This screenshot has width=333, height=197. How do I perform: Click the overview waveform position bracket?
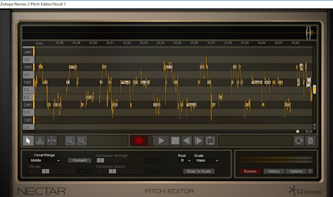tap(309, 33)
